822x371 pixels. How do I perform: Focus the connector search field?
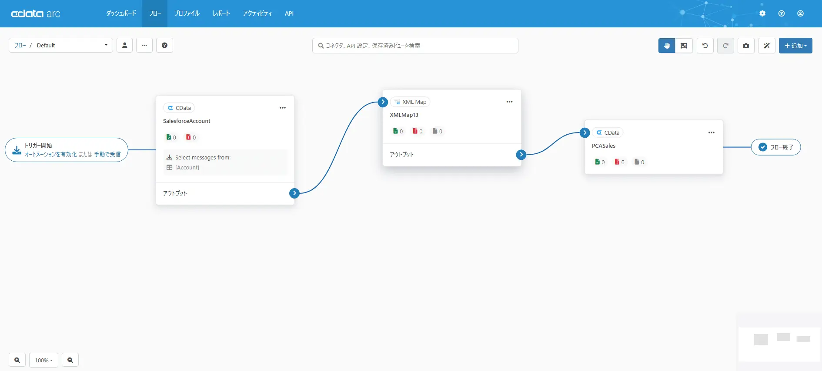pyautogui.click(x=415, y=46)
